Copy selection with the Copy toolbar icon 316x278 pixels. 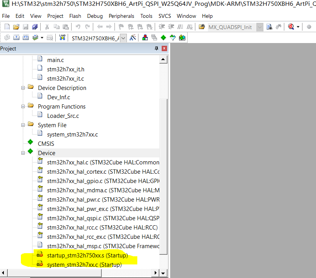click(x=57, y=26)
